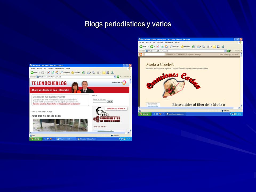256x192 pixels.
Task: Open Ayuda menu in tejidocrochet window
Action: 177,42
